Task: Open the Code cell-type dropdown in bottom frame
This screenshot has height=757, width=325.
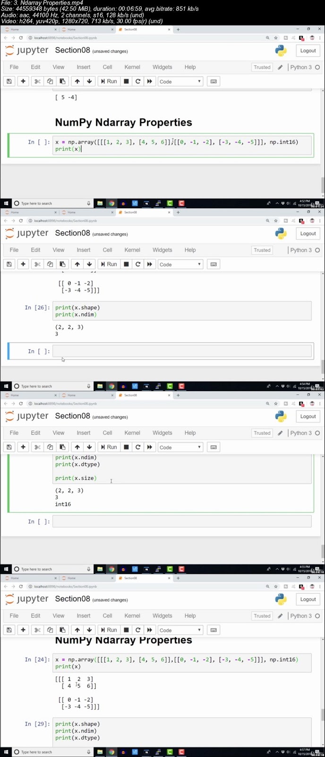Action: click(x=180, y=630)
